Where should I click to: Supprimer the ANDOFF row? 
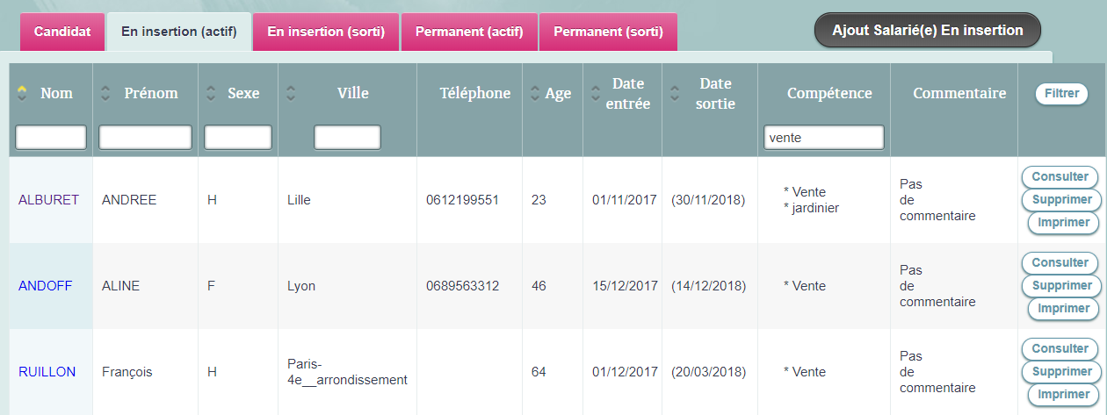pos(1061,286)
